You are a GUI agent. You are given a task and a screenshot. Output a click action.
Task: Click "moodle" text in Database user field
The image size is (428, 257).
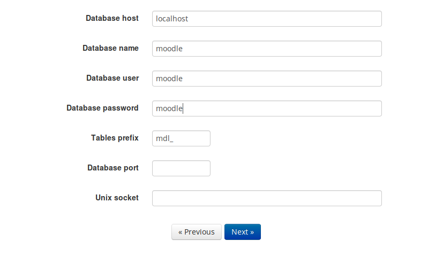[x=169, y=79]
